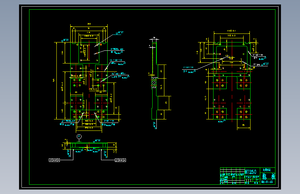Select the right parallelism tolerance frame
This screenshot has height=194, width=300.
point(120,160)
